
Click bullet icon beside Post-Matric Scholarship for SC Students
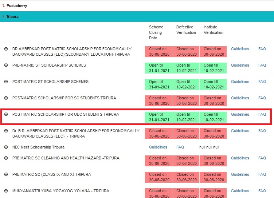point(6,98)
